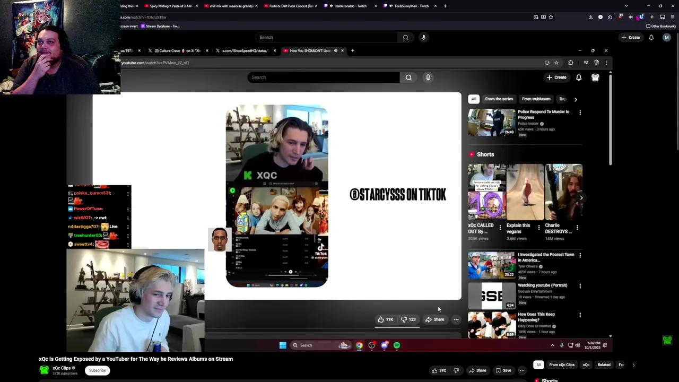This screenshot has width=679, height=382.
Task: Open the xQc Clips channel avatar
Action: 44,370
